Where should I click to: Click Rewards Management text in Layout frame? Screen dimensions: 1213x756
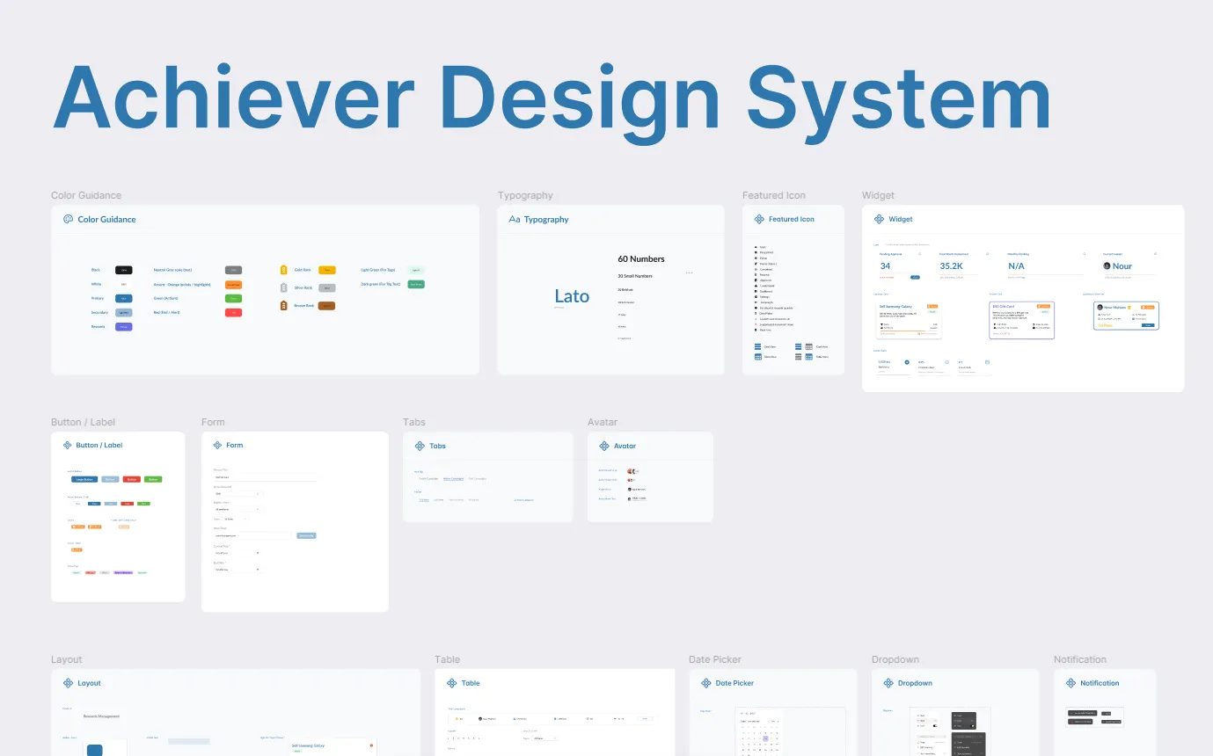(x=101, y=716)
